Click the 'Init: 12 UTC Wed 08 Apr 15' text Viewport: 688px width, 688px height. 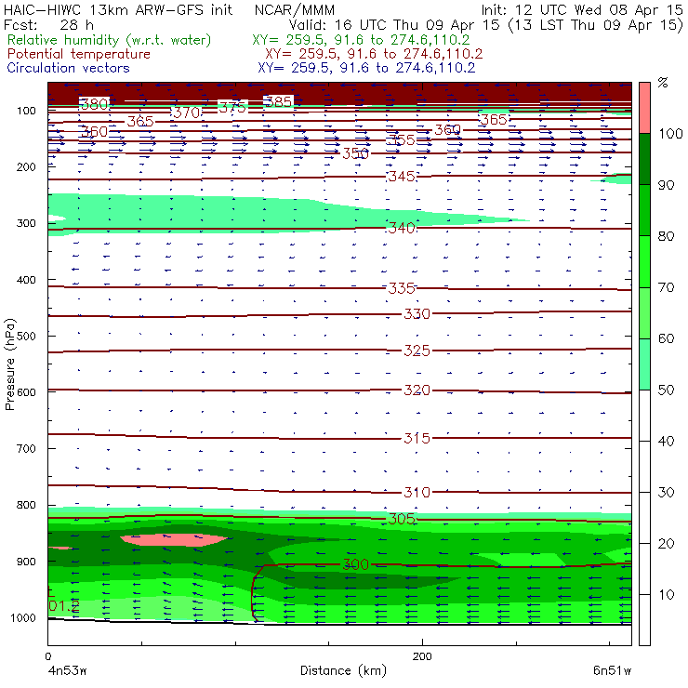pyautogui.click(x=582, y=9)
